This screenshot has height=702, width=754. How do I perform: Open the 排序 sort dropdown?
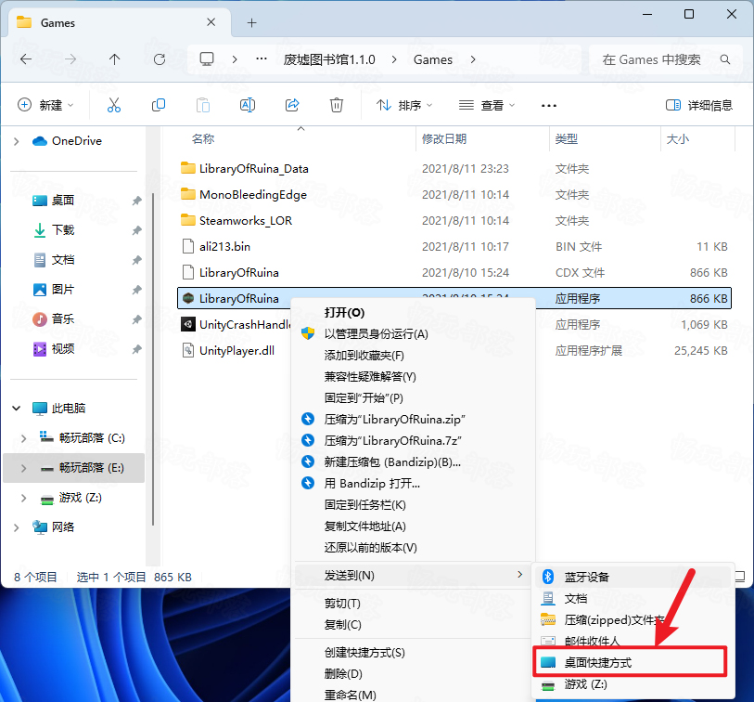pyautogui.click(x=404, y=105)
